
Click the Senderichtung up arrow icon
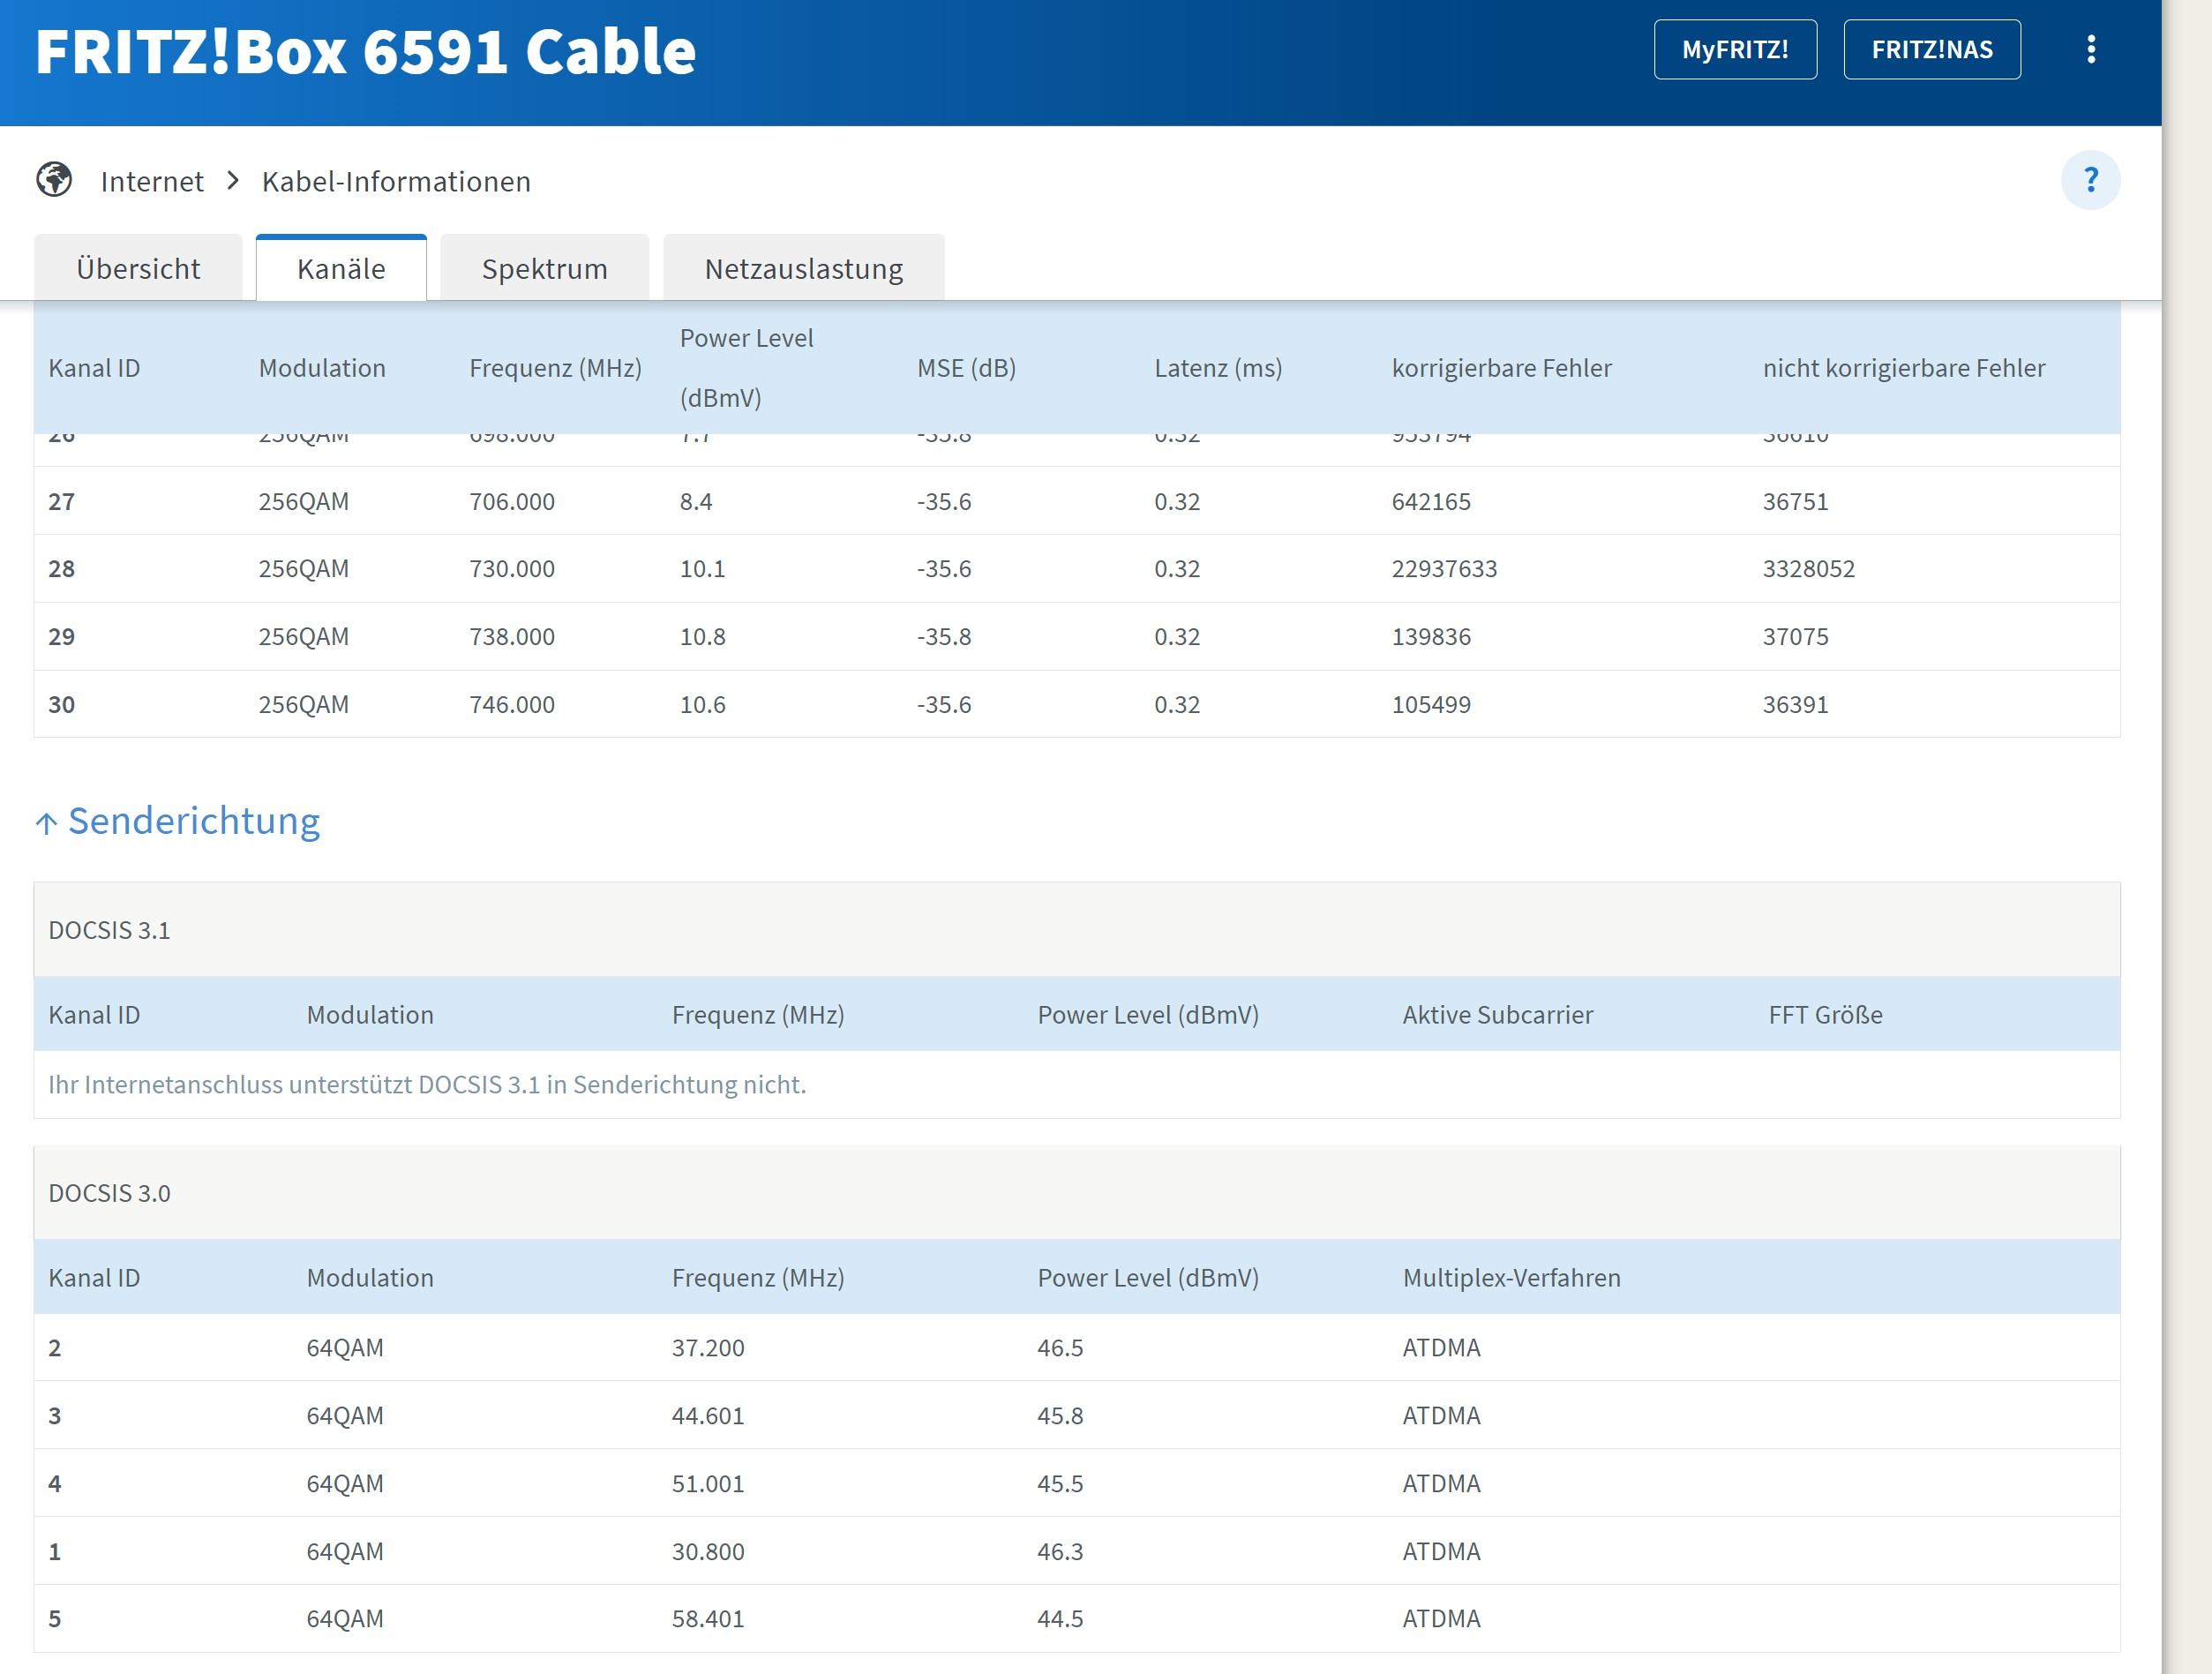coord(46,823)
